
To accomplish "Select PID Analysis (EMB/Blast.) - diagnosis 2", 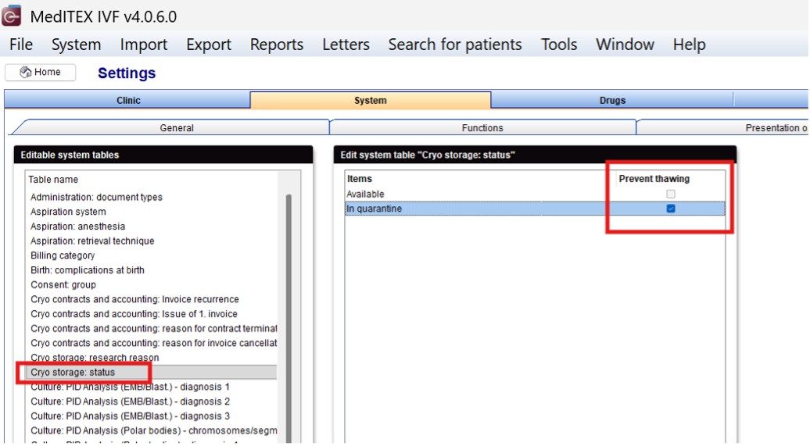I will pos(130,401).
